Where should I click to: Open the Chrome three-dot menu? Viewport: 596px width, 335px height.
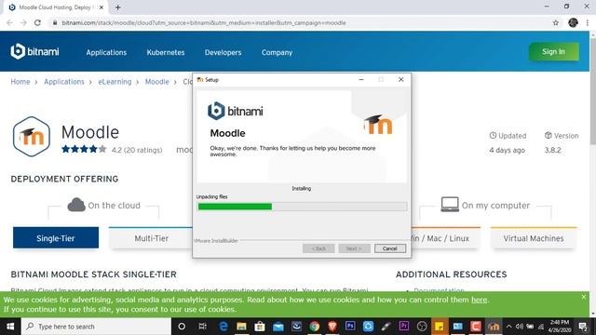(588, 22)
